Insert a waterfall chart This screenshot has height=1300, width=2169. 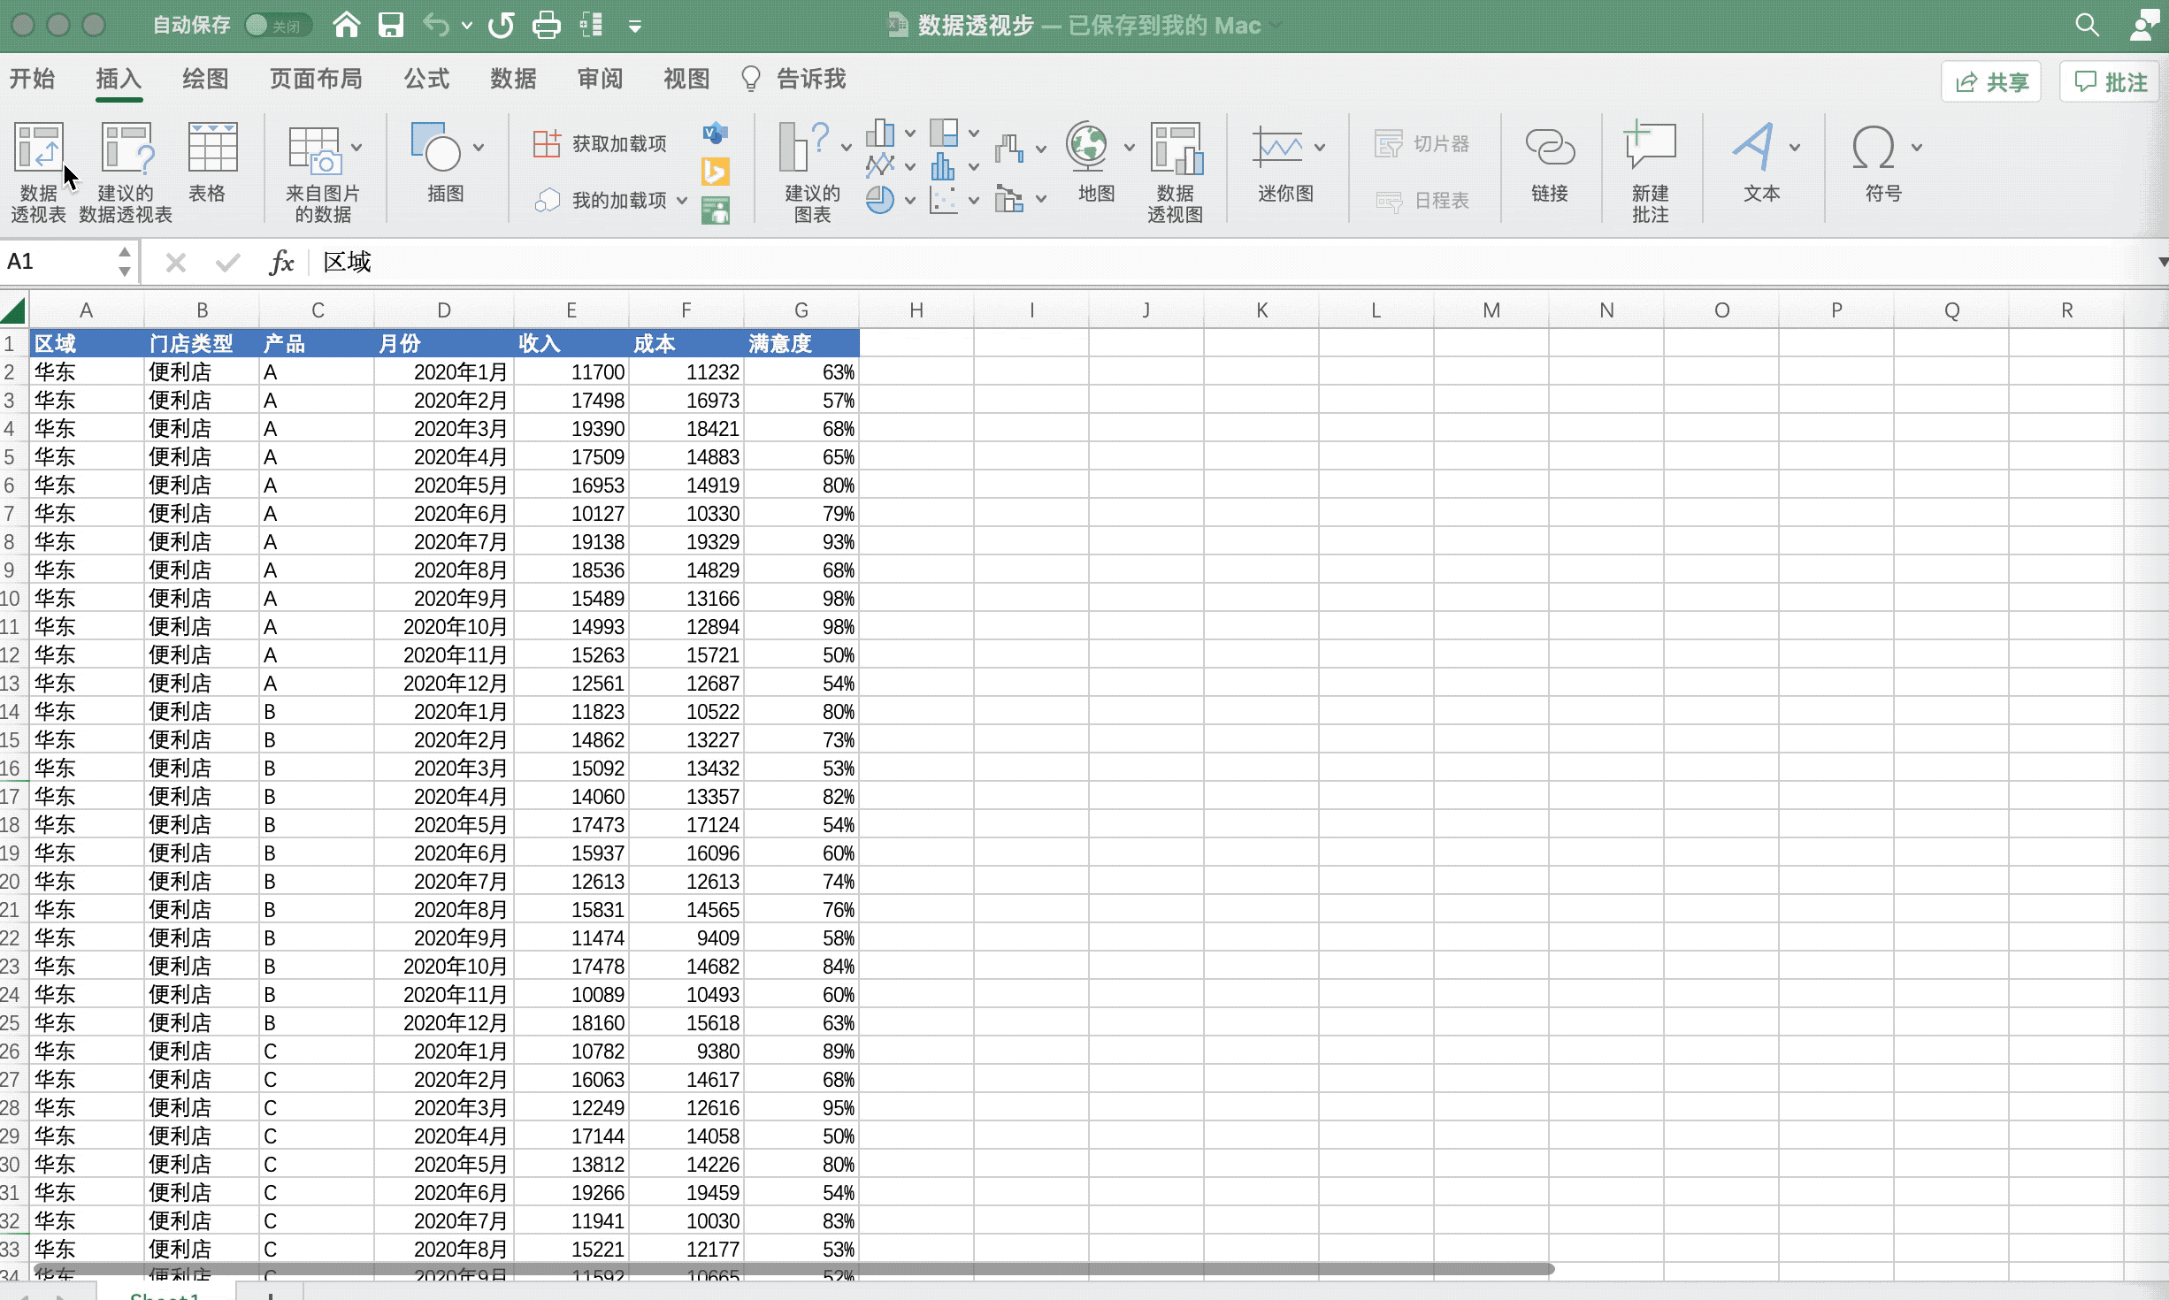tap(1009, 148)
